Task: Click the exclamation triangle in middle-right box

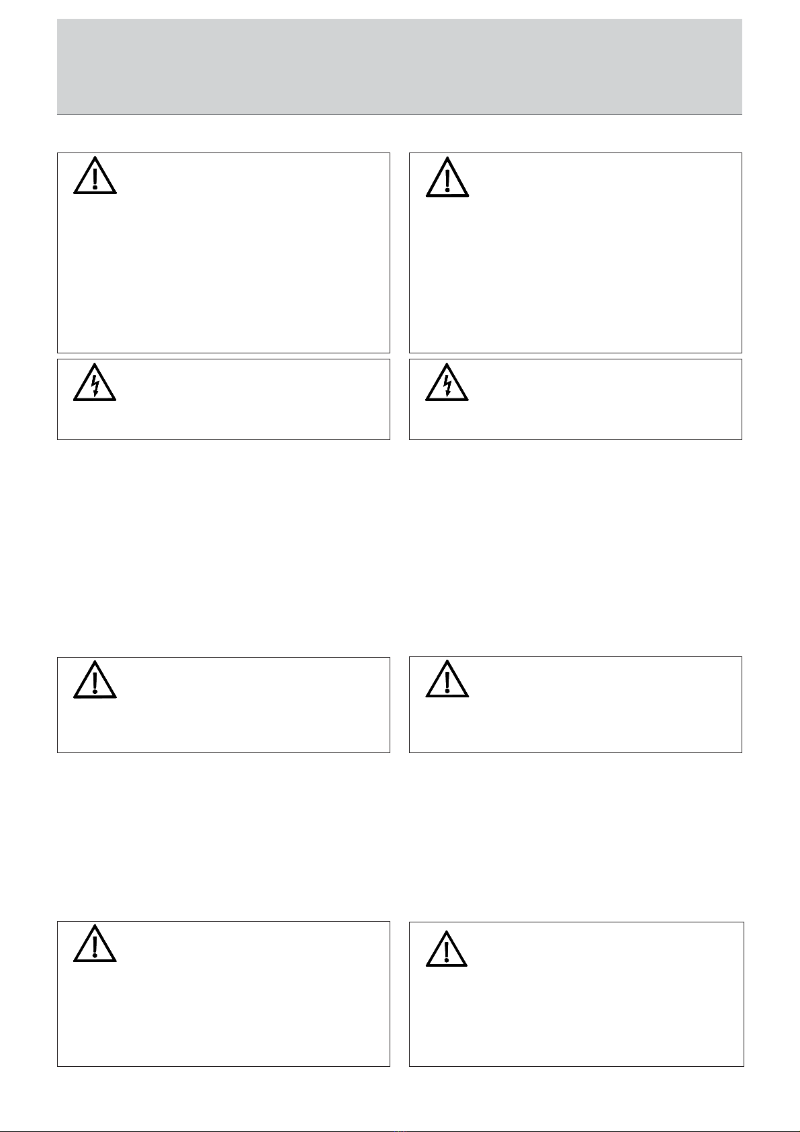Action: pos(447,679)
